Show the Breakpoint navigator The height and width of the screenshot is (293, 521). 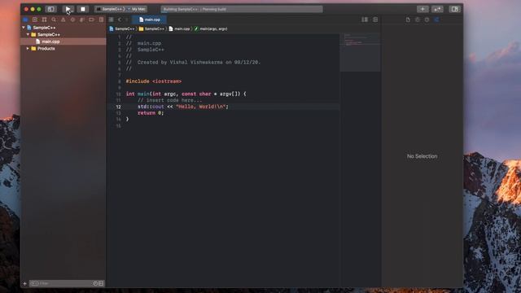(x=91, y=20)
